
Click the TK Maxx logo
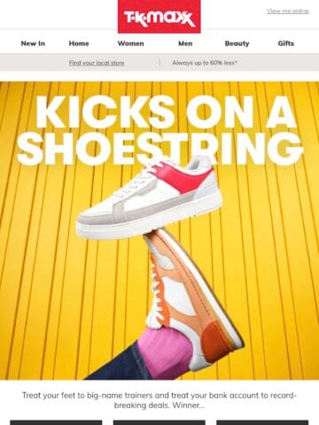159,17
